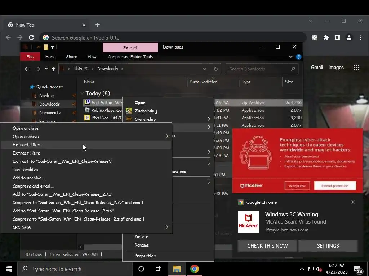Open Quick Access Toolbar customize dropdown
The image size is (369, 276).
pos(53,47)
